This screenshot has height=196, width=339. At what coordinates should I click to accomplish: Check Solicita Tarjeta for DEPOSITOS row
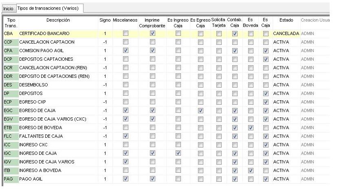tap(219, 93)
